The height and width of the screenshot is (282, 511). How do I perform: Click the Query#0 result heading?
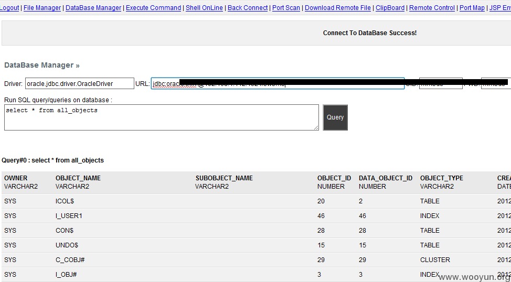click(x=53, y=160)
